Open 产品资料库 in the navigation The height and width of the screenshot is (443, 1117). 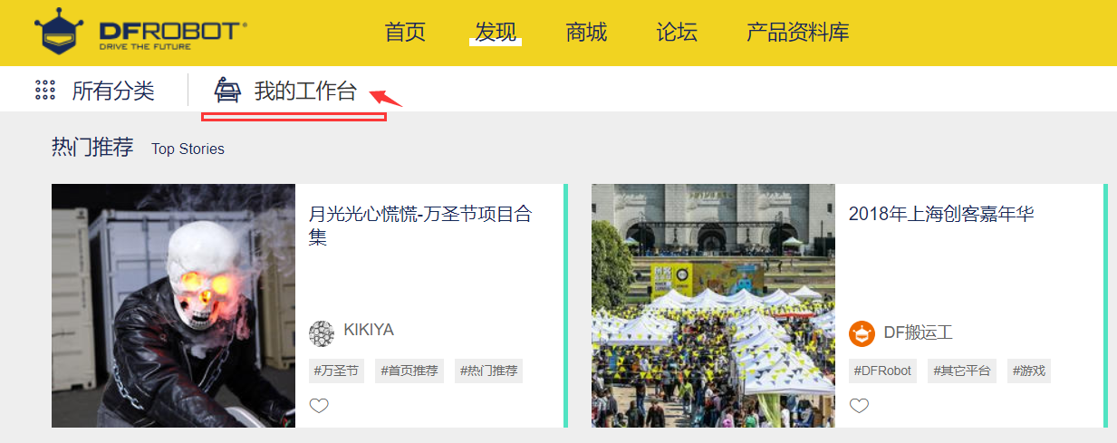coord(798,33)
